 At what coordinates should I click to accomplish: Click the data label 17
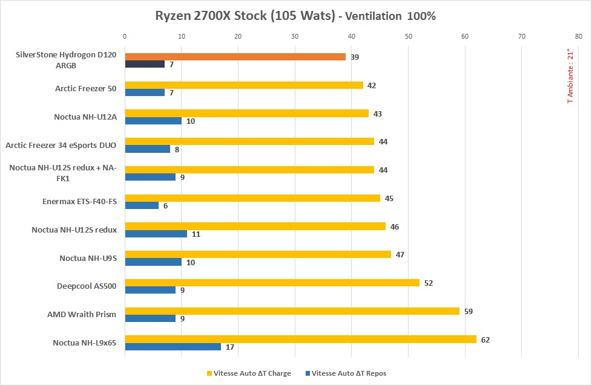point(230,347)
